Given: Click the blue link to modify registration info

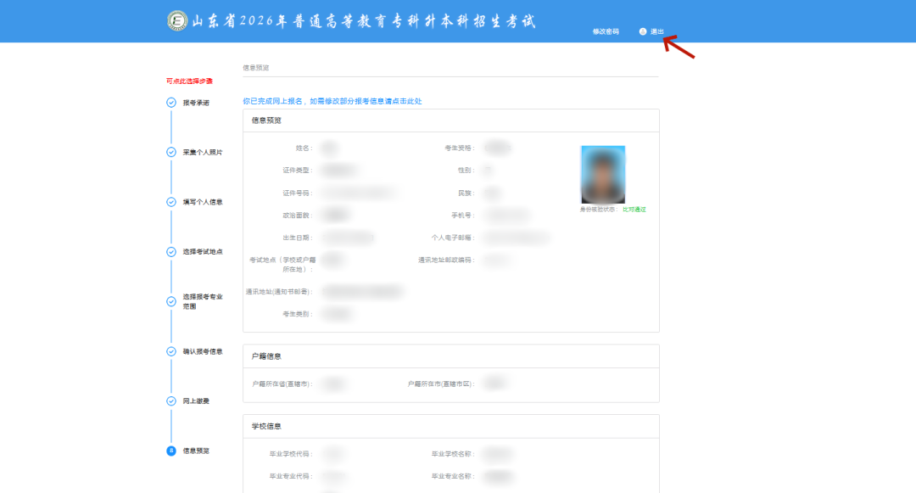Looking at the screenshot, I should point(332,101).
